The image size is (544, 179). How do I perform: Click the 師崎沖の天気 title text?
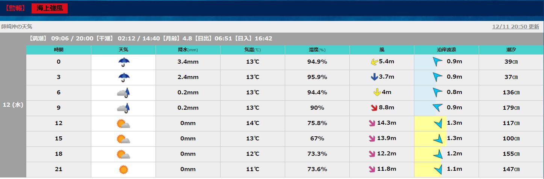[x=17, y=27]
